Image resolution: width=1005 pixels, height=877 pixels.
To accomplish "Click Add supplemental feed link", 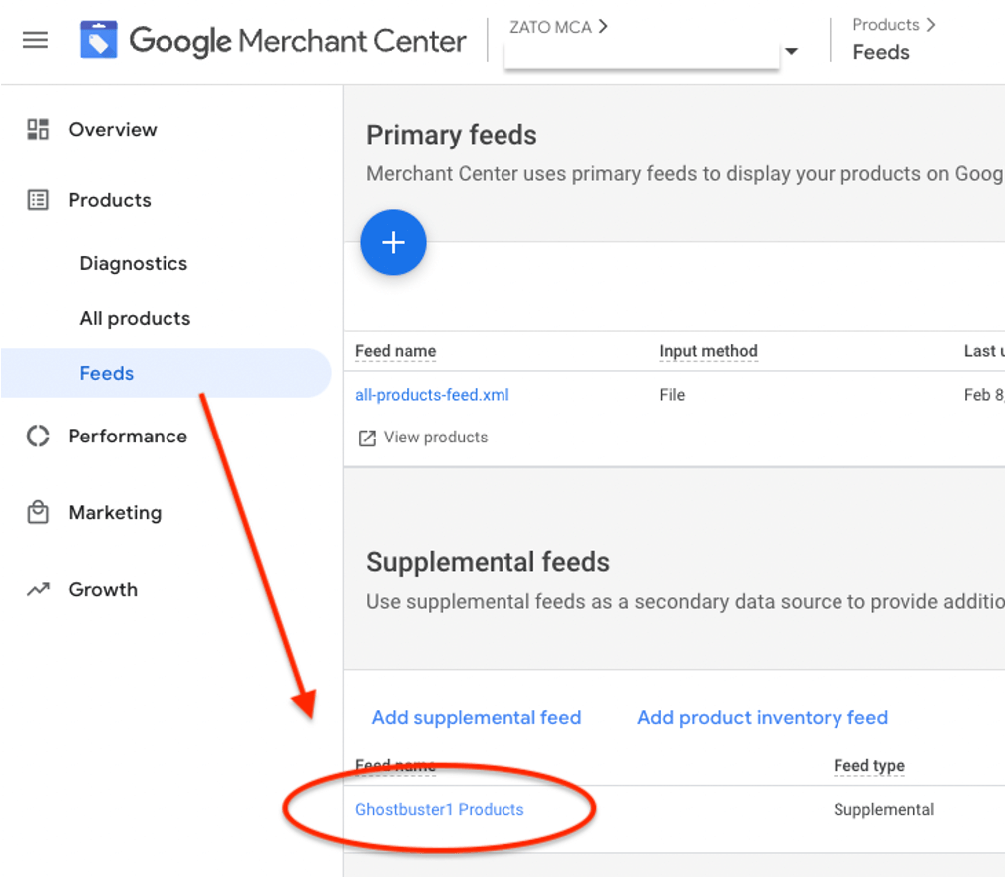I will tap(477, 717).
